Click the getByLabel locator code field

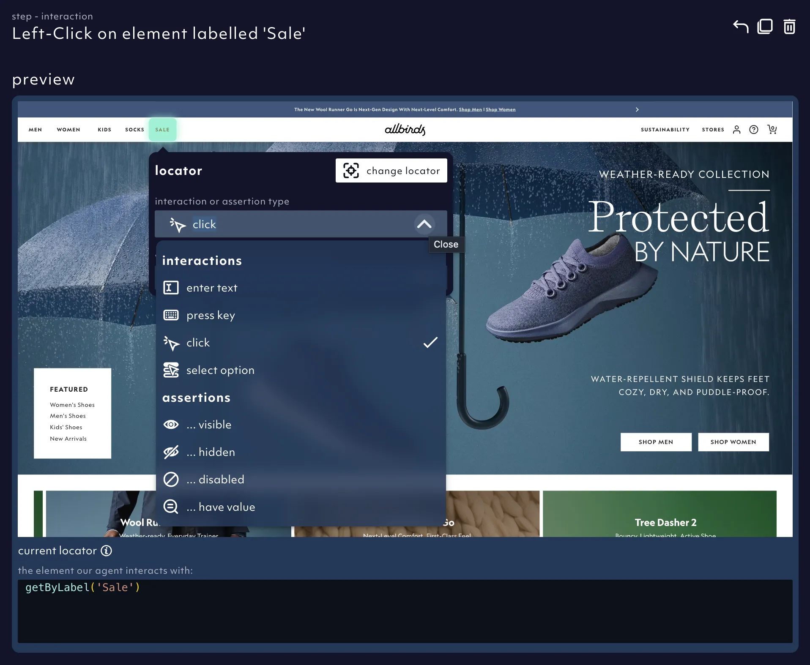405,611
